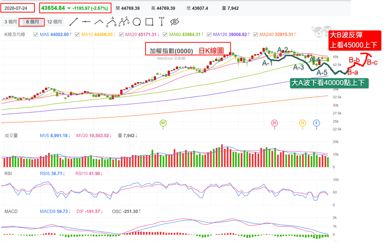Click the 大A波下看40000點上下 green label
Screen dimensions: 388x242
pyautogui.click(x=329, y=83)
